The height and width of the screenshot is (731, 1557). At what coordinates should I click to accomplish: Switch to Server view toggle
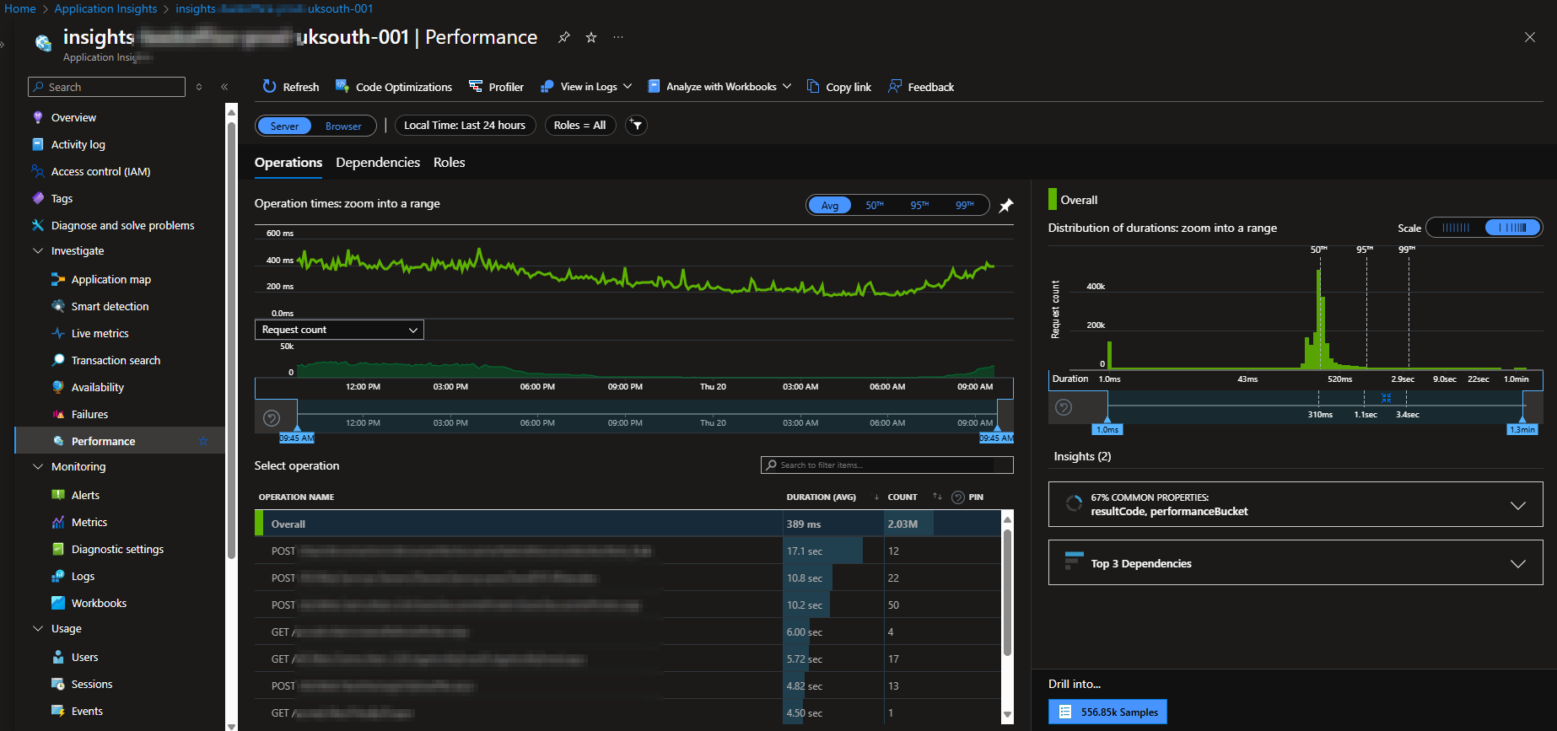tap(284, 126)
